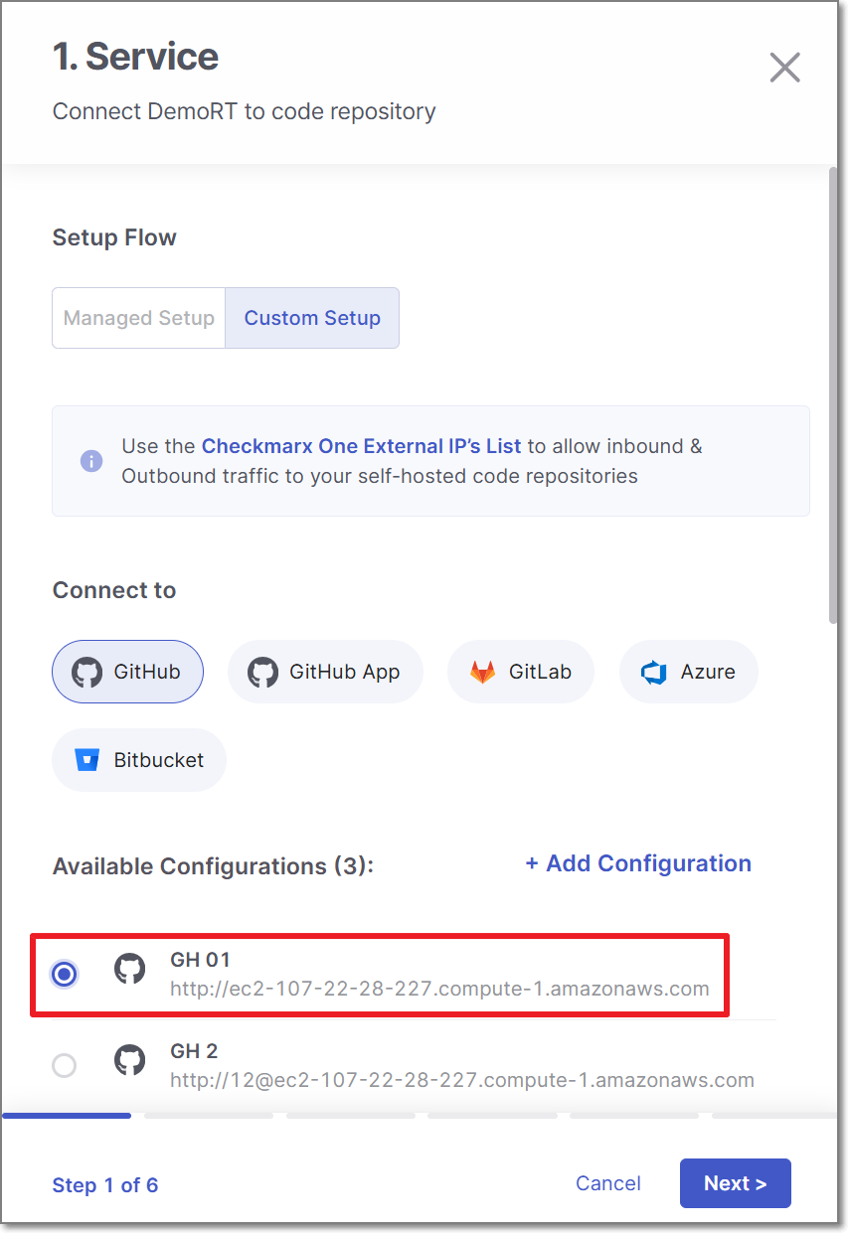Choose Bitbucket as the repository service

point(139,760)
